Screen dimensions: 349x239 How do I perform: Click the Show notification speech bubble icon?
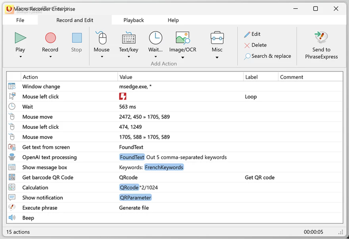pos(12,198)
